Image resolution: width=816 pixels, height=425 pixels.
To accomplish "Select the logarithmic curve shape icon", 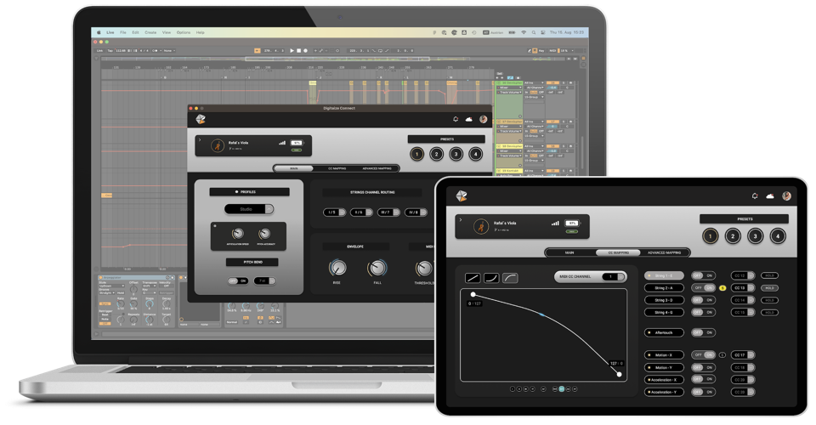I will click(510, 278).
